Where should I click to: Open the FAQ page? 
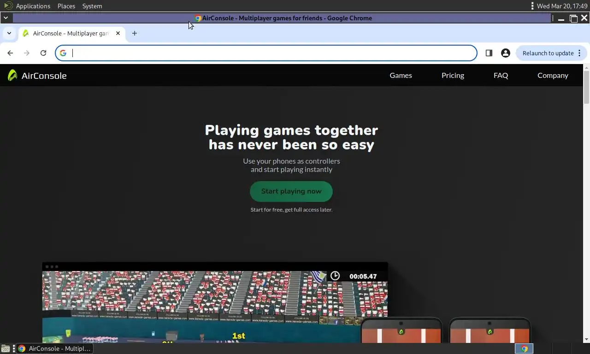coord(501,75)
